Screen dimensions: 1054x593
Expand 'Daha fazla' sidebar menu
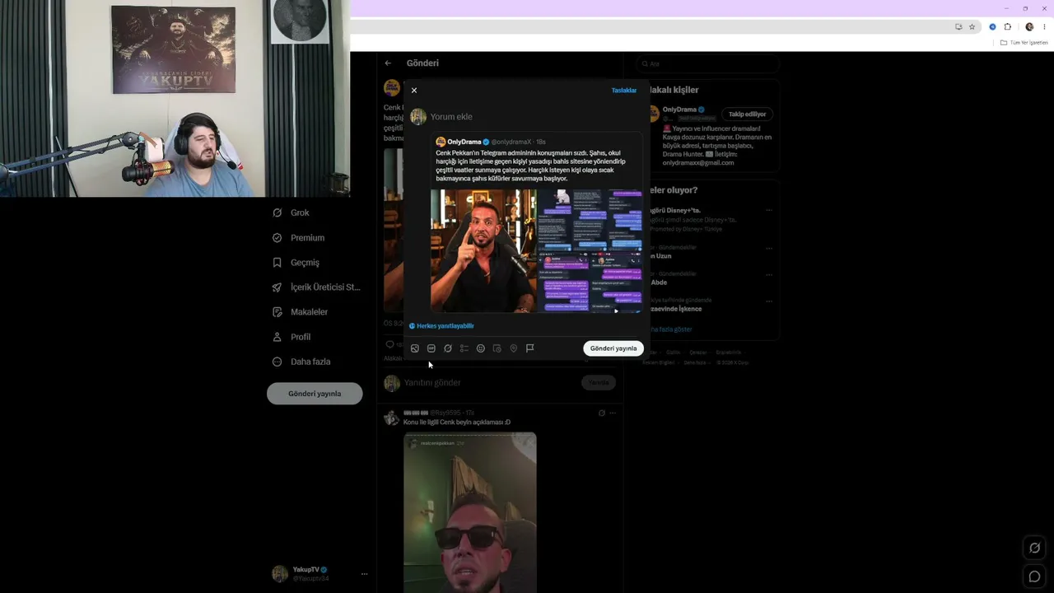pos(301,362)
